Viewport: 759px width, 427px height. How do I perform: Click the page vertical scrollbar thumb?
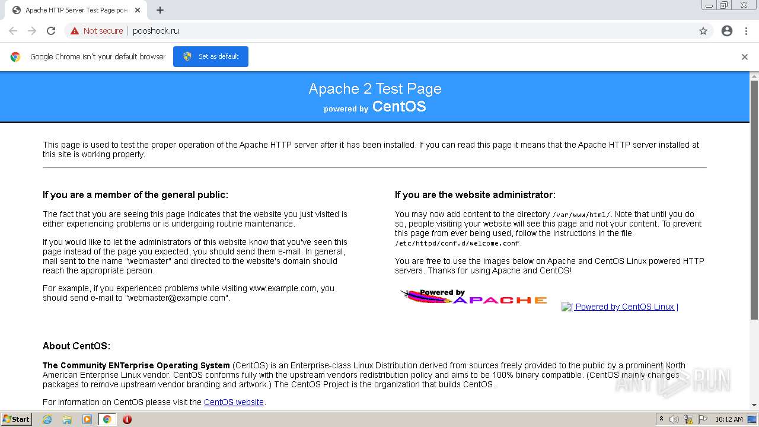click(754, 200)
